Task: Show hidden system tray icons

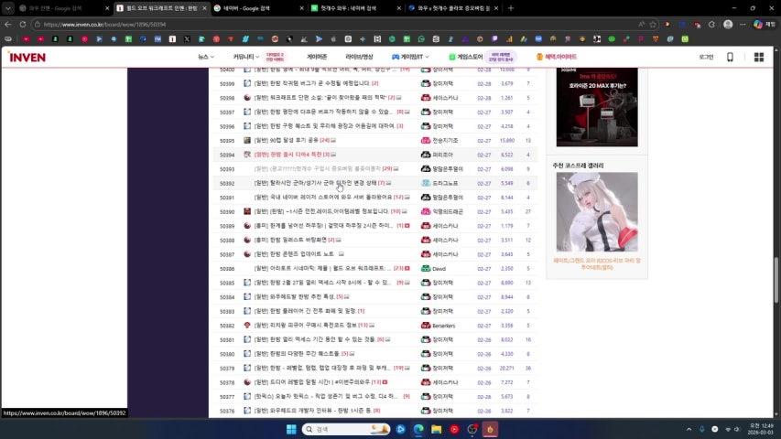Action: click(x=689, y=429)
